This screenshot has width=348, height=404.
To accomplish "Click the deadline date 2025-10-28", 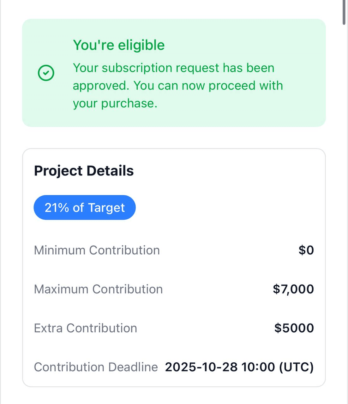I will (201, 367).
